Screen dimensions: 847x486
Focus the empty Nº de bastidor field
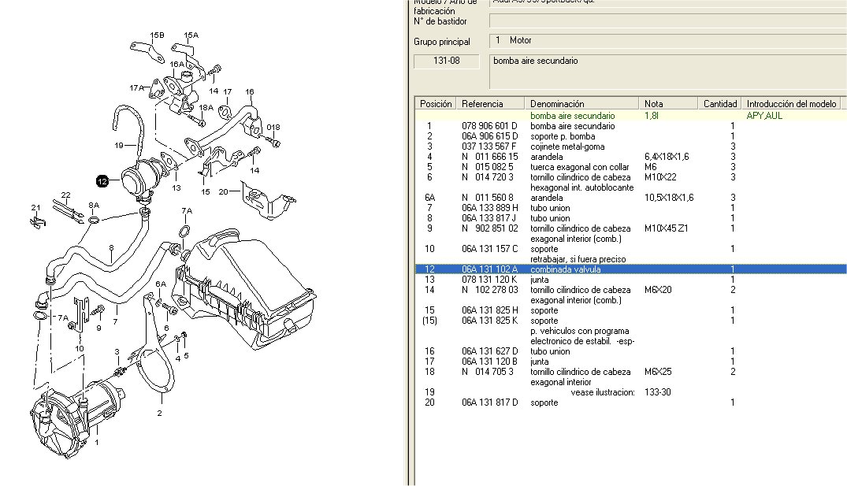[667, 21]
